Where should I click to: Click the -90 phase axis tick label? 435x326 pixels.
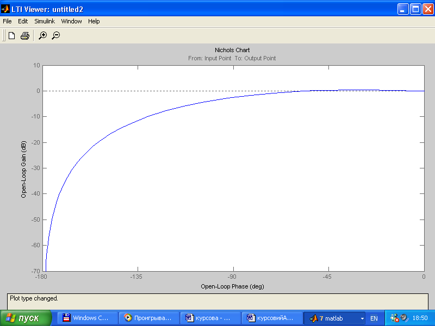tap(232, 277)
